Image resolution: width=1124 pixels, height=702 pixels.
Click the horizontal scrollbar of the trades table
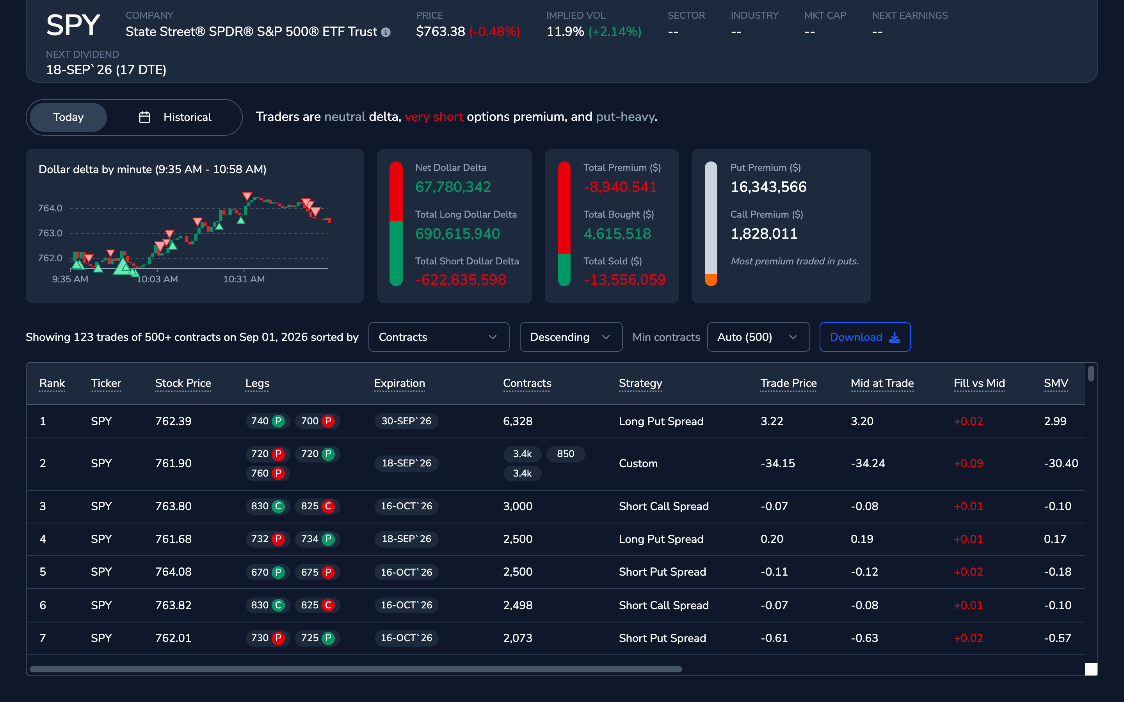(356, 669)
